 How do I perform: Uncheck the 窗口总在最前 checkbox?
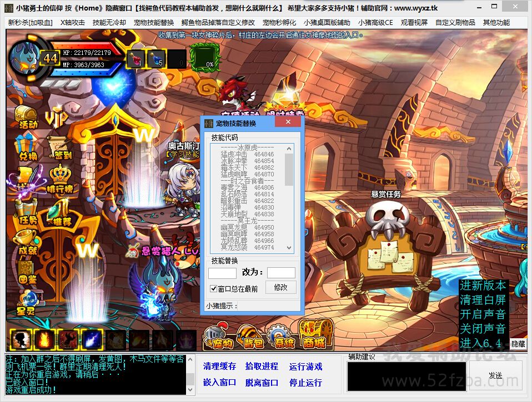click(x=214, y=288)
